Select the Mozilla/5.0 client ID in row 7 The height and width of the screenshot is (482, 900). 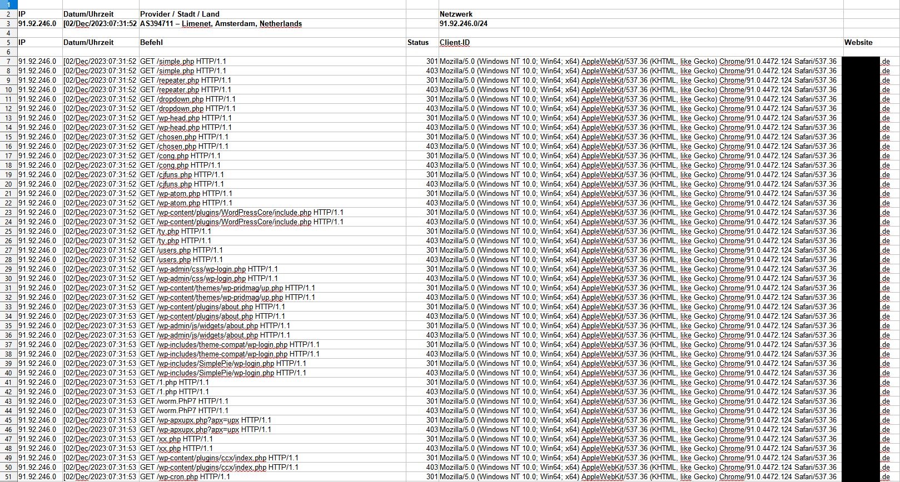pyautogui.click(x=641, y=61)
